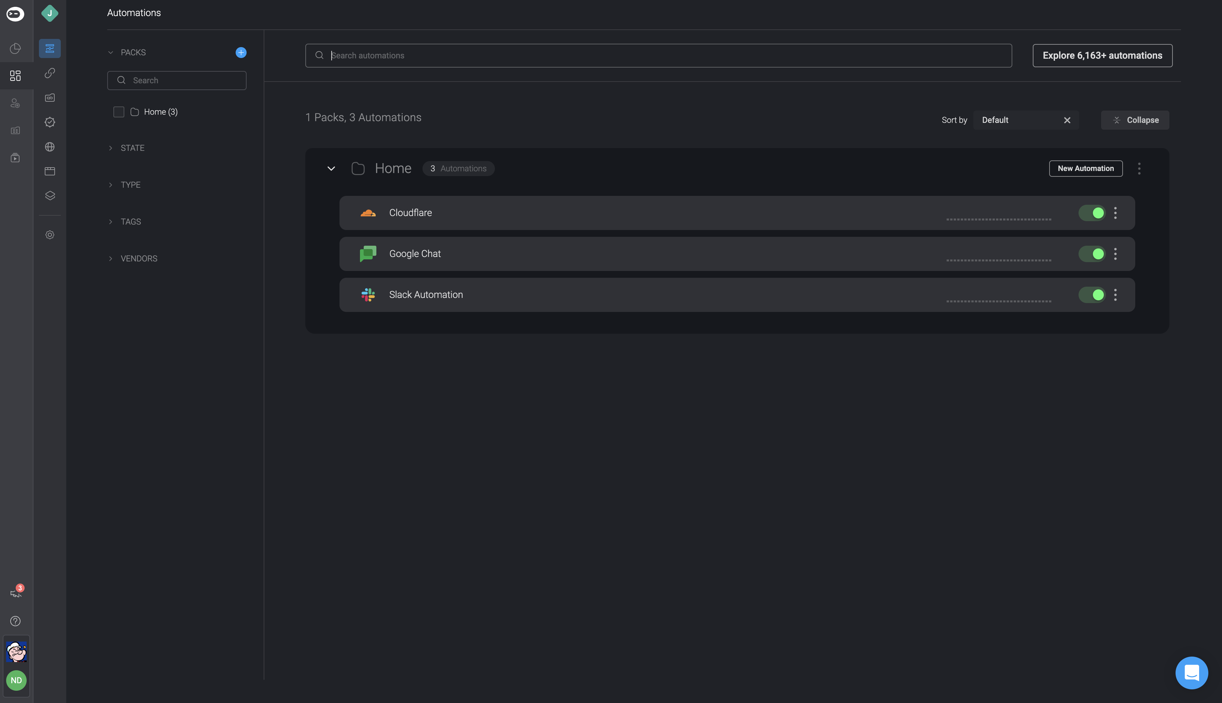
Task: Open the chat support bubble
Action: tap(1192, 673)
